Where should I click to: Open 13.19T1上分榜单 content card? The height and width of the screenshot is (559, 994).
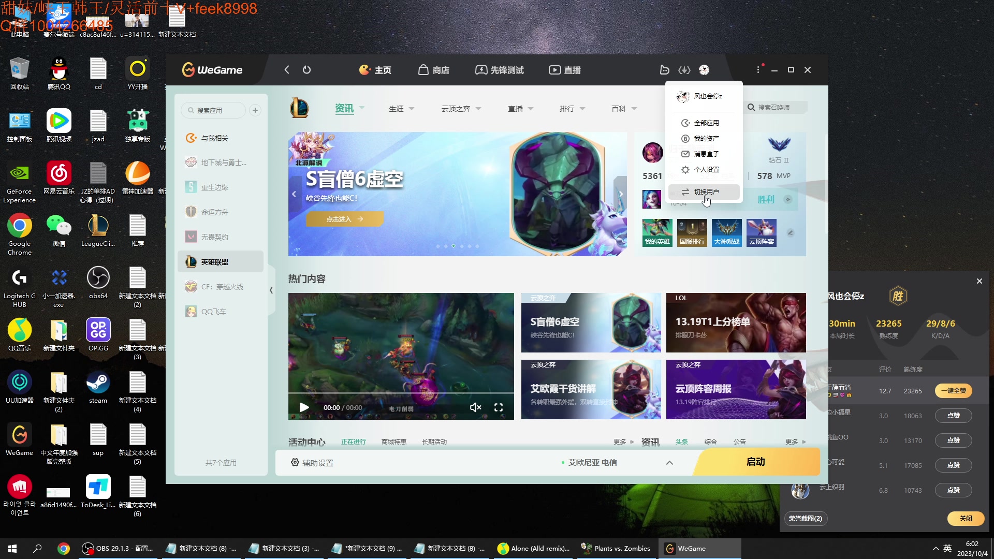[x=736, y=323]
